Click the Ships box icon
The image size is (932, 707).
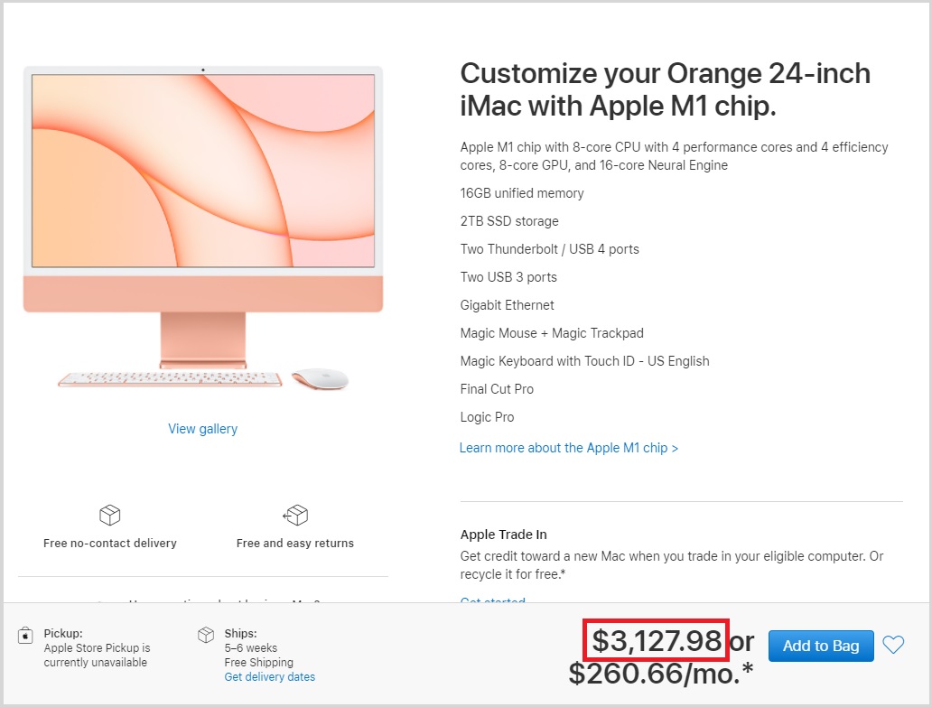pos(206,635)
